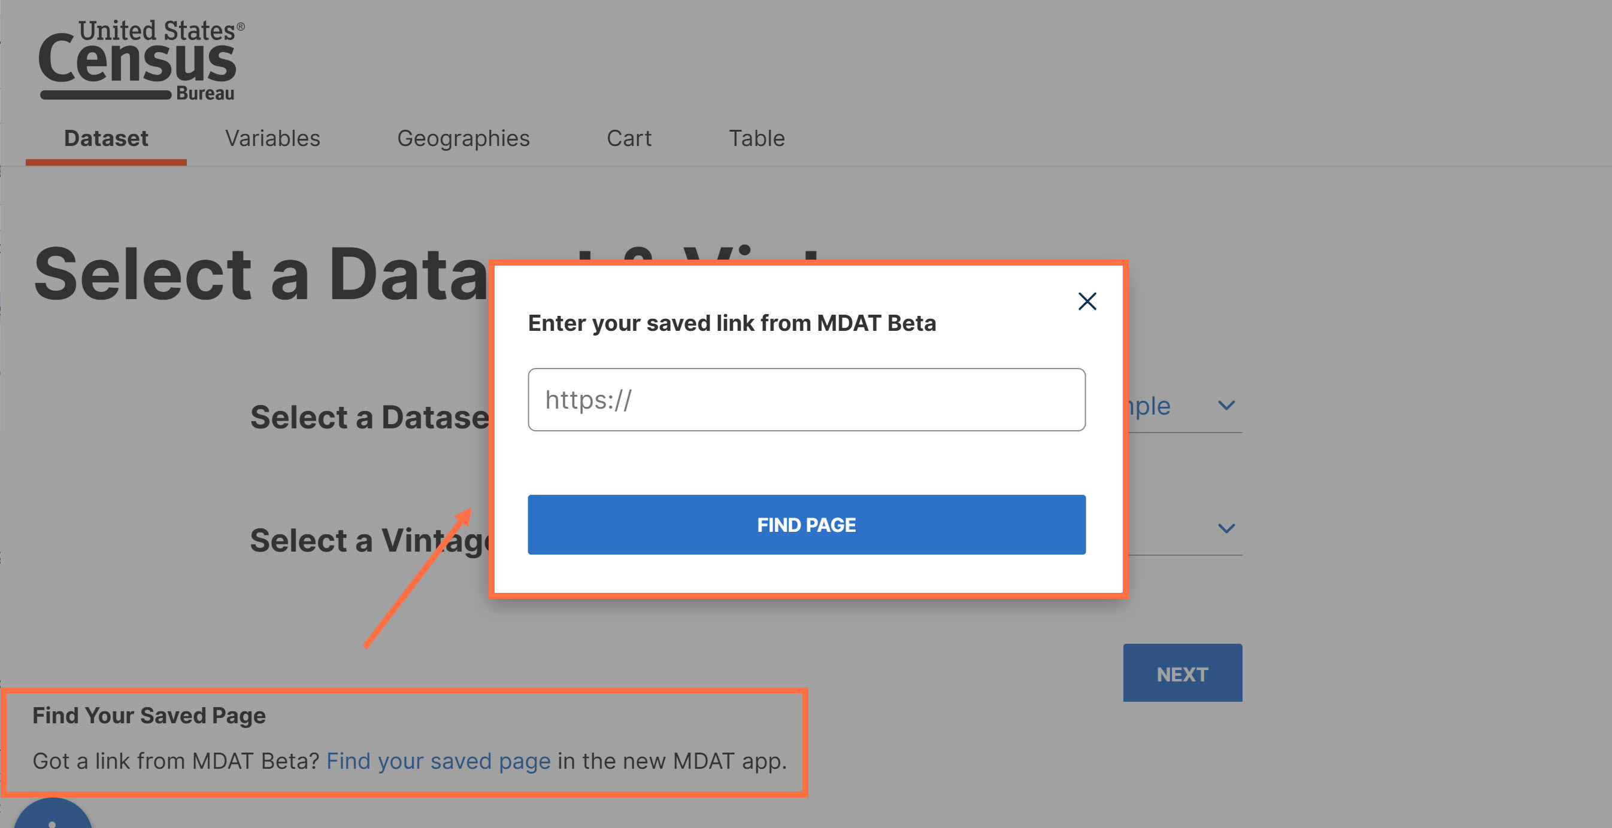Click the large 'Select a Data' page heading

(x=260, y=273)
